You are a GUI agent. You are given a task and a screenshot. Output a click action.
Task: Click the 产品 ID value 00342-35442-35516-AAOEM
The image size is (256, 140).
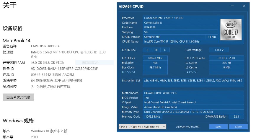coord(53,75)
